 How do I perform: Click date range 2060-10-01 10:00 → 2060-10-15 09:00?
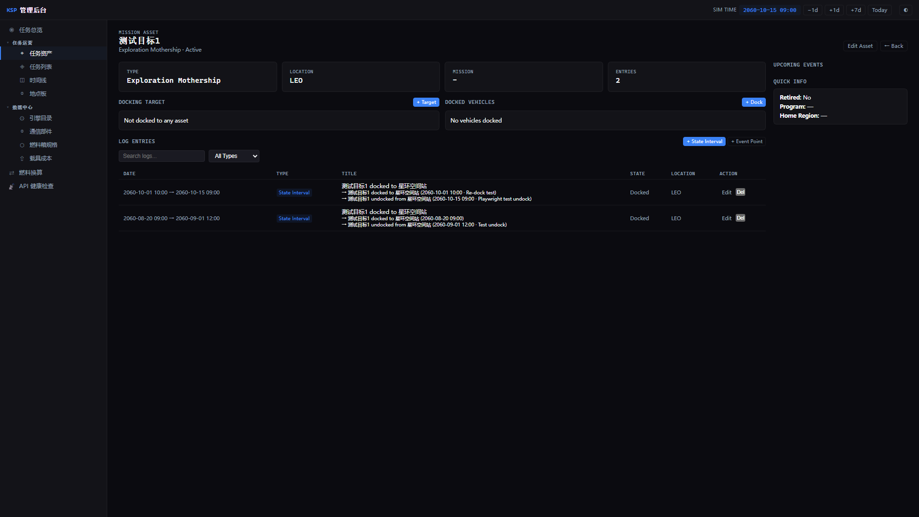click(x=171, y=193)
